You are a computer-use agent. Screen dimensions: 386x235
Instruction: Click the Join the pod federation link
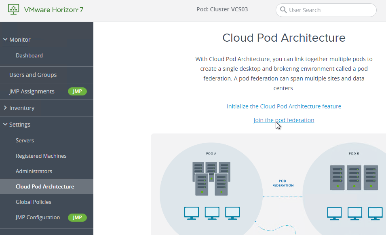click(x=284, y=120)
